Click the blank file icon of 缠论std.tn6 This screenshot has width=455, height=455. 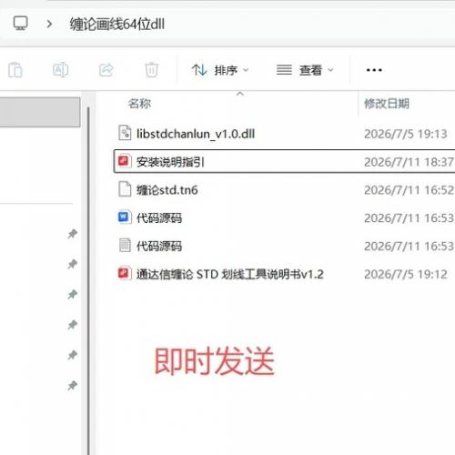pos(125,189)
